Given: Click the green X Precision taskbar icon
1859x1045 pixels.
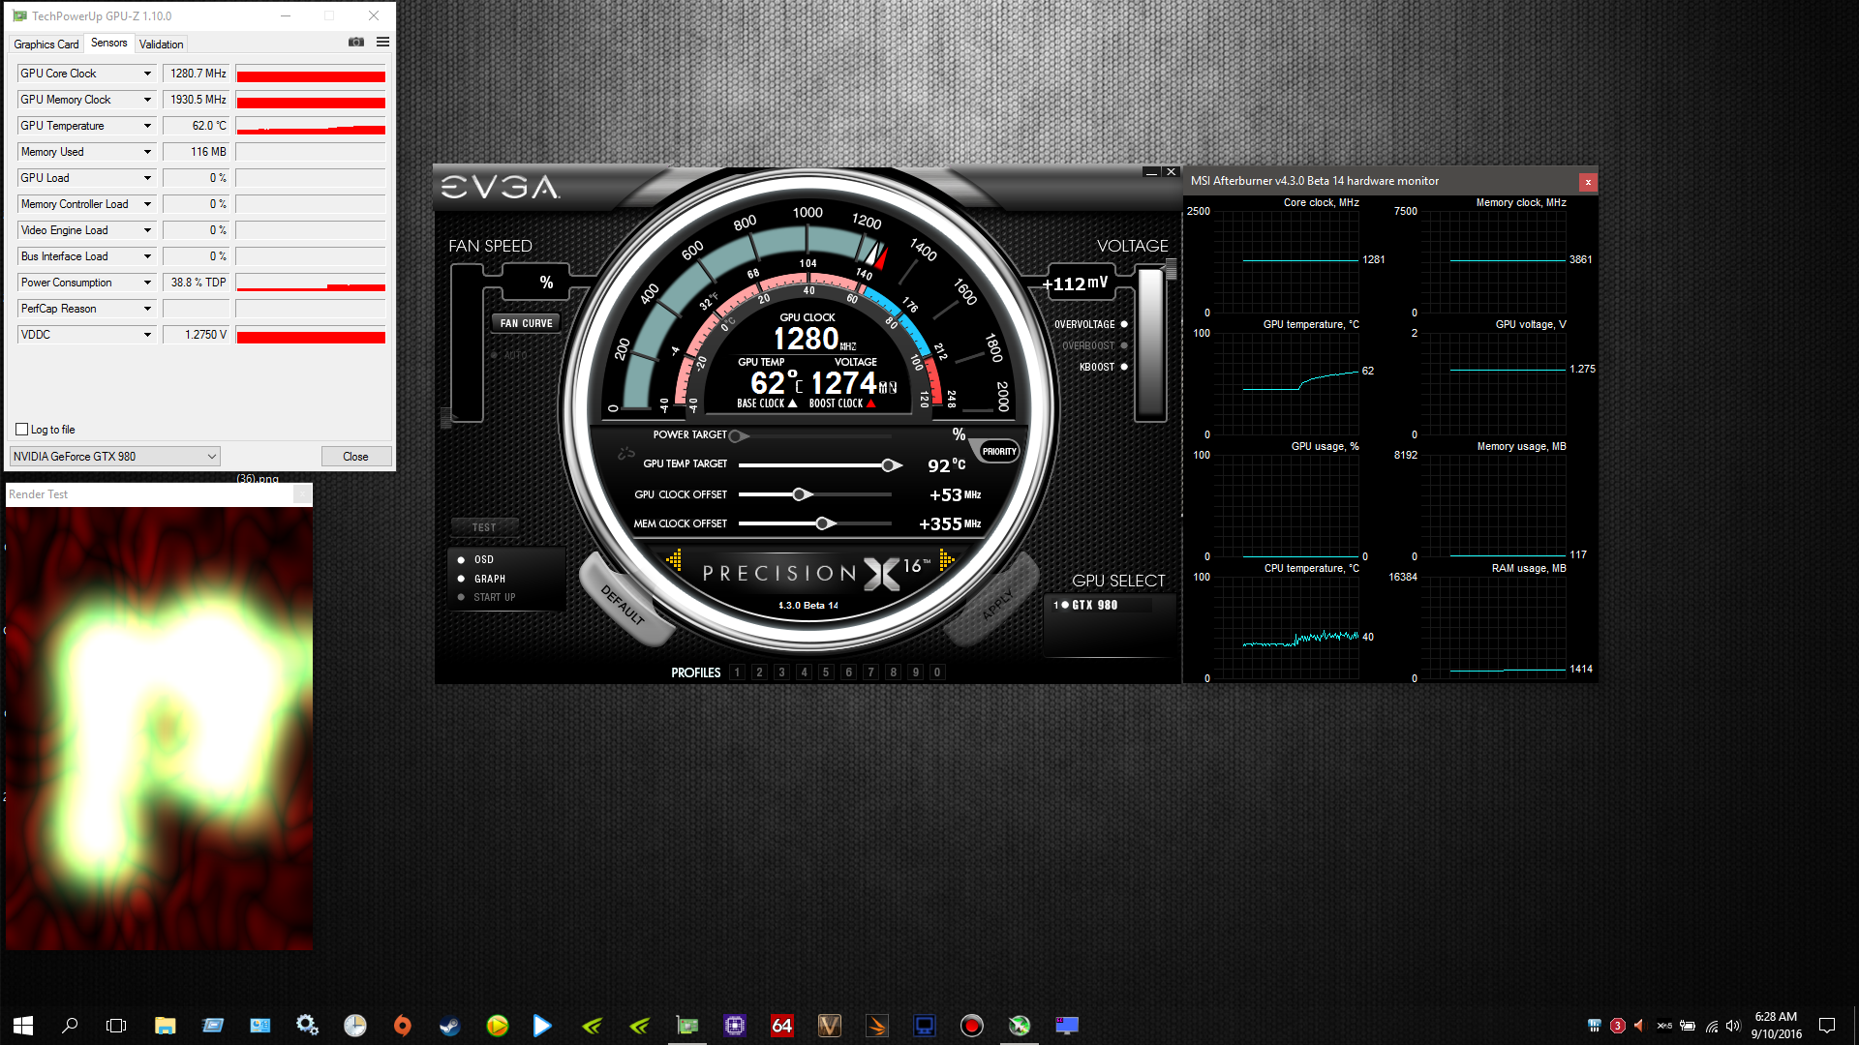Looking at the screenshot, I should (1020, 1025).
